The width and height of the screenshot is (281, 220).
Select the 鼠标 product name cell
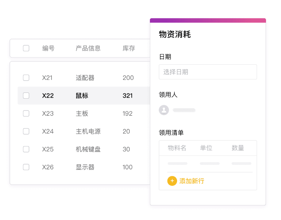tap(82, 96)
